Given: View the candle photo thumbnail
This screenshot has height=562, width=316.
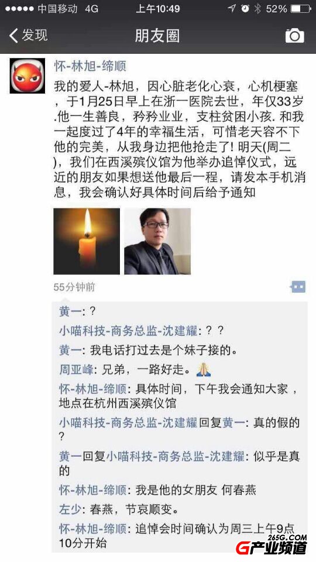Looking at the screenshot, I should 87,241.
